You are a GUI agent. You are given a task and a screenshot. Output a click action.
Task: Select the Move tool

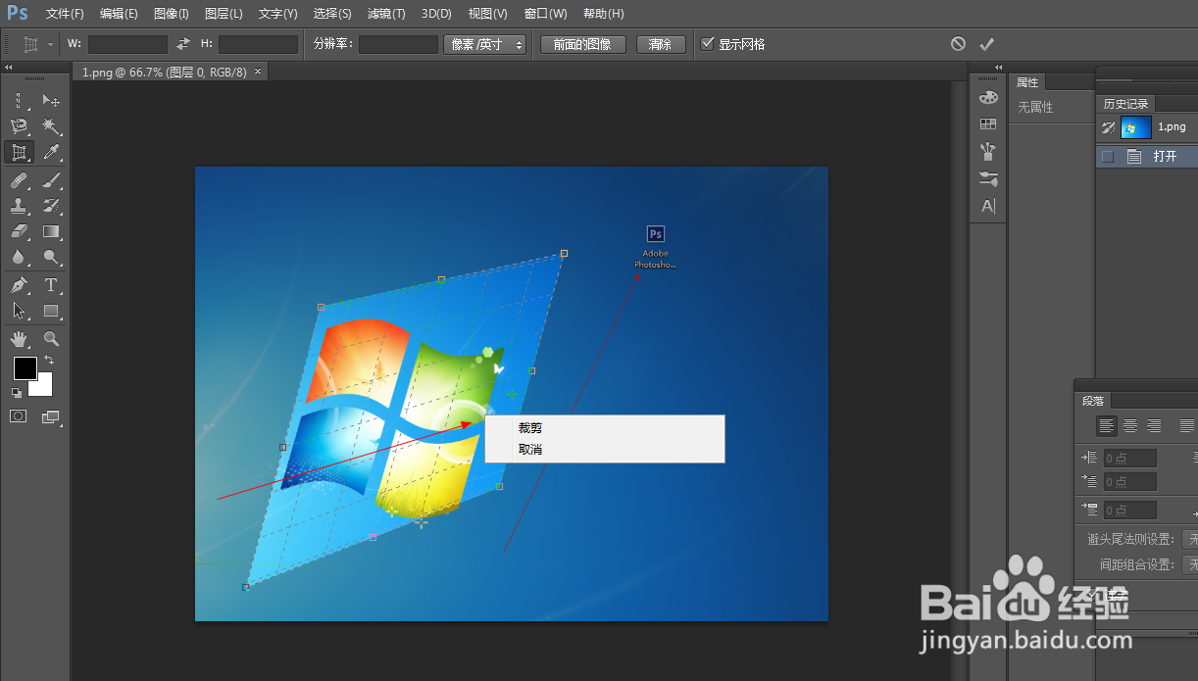51,100
